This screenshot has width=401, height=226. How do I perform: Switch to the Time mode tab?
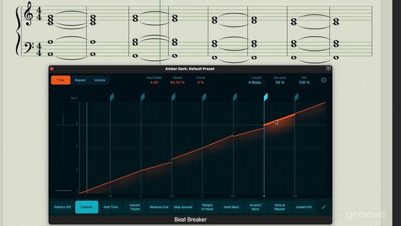coord(61,80)
